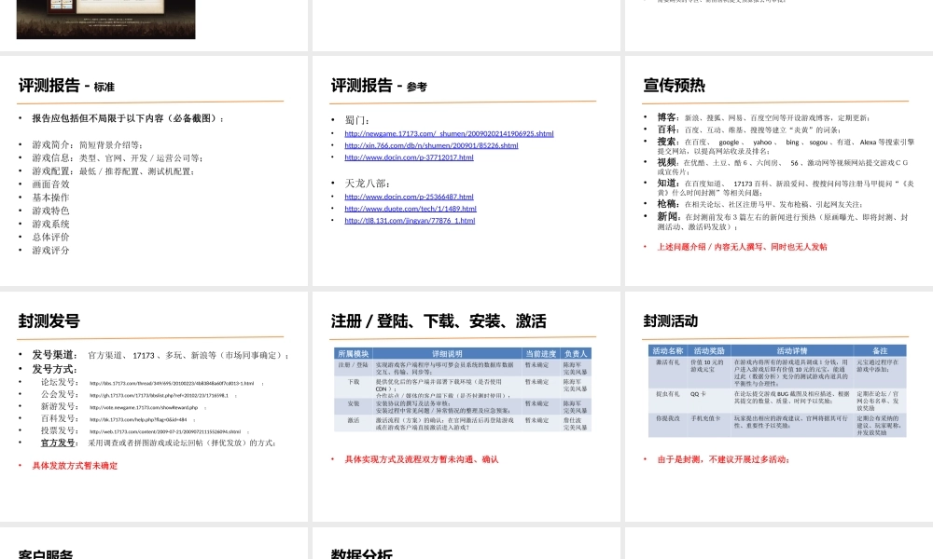The height and width of the screenshot is (559, 933).
Task: Click the 活动详情 table header
Action: click(x=792, y=351)
